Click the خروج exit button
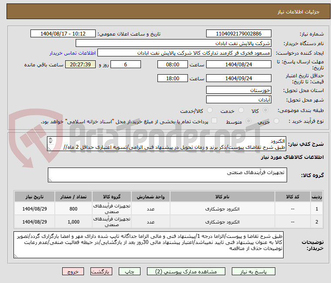 pyautogui.click(x=73, y=271)
